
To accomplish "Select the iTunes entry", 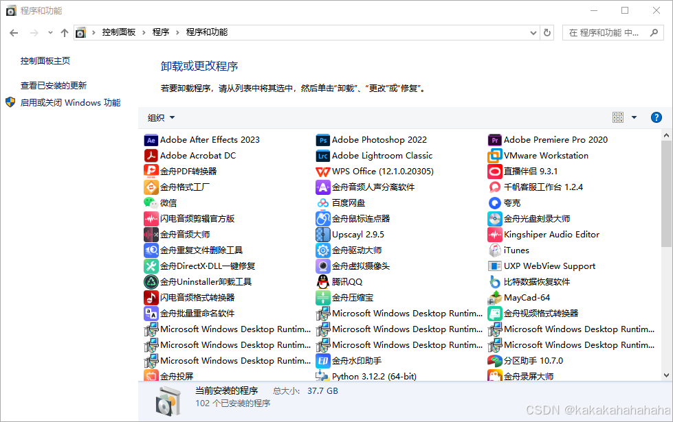I will (516, 250).
